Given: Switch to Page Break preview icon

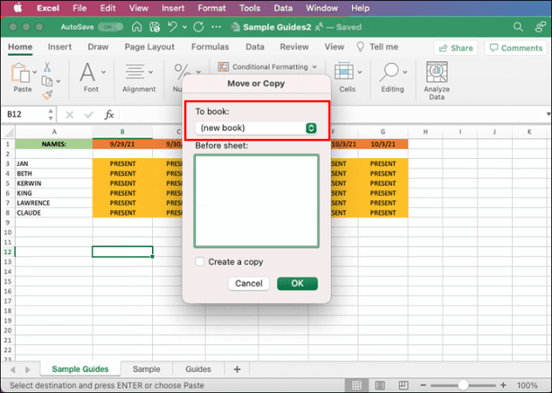Looking at the screenshot, I should pyautogui.click(x=403, y=385).
